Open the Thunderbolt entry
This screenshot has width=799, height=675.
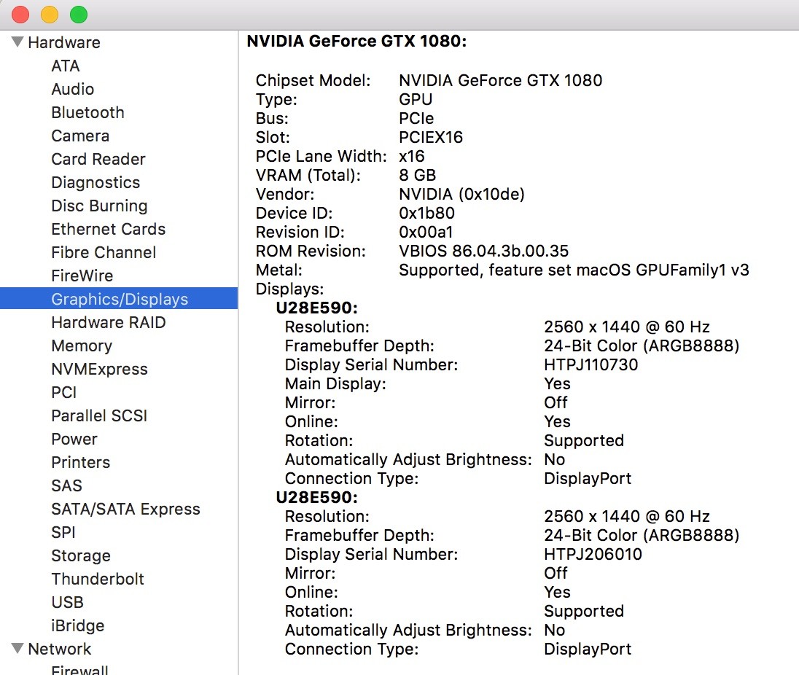pyautogui.click(x=98, y=579)
